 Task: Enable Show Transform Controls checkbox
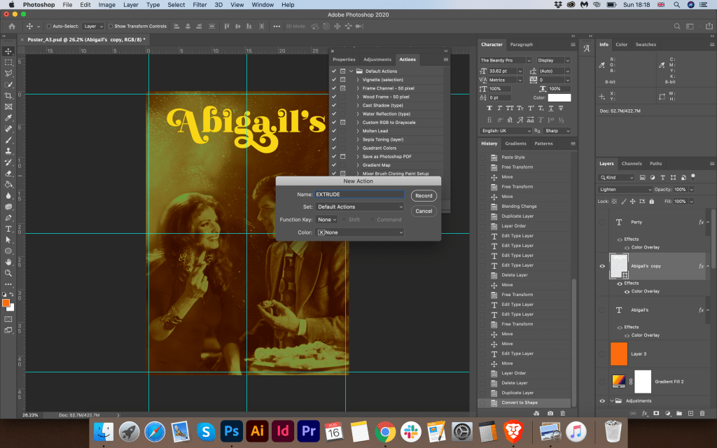112,26
